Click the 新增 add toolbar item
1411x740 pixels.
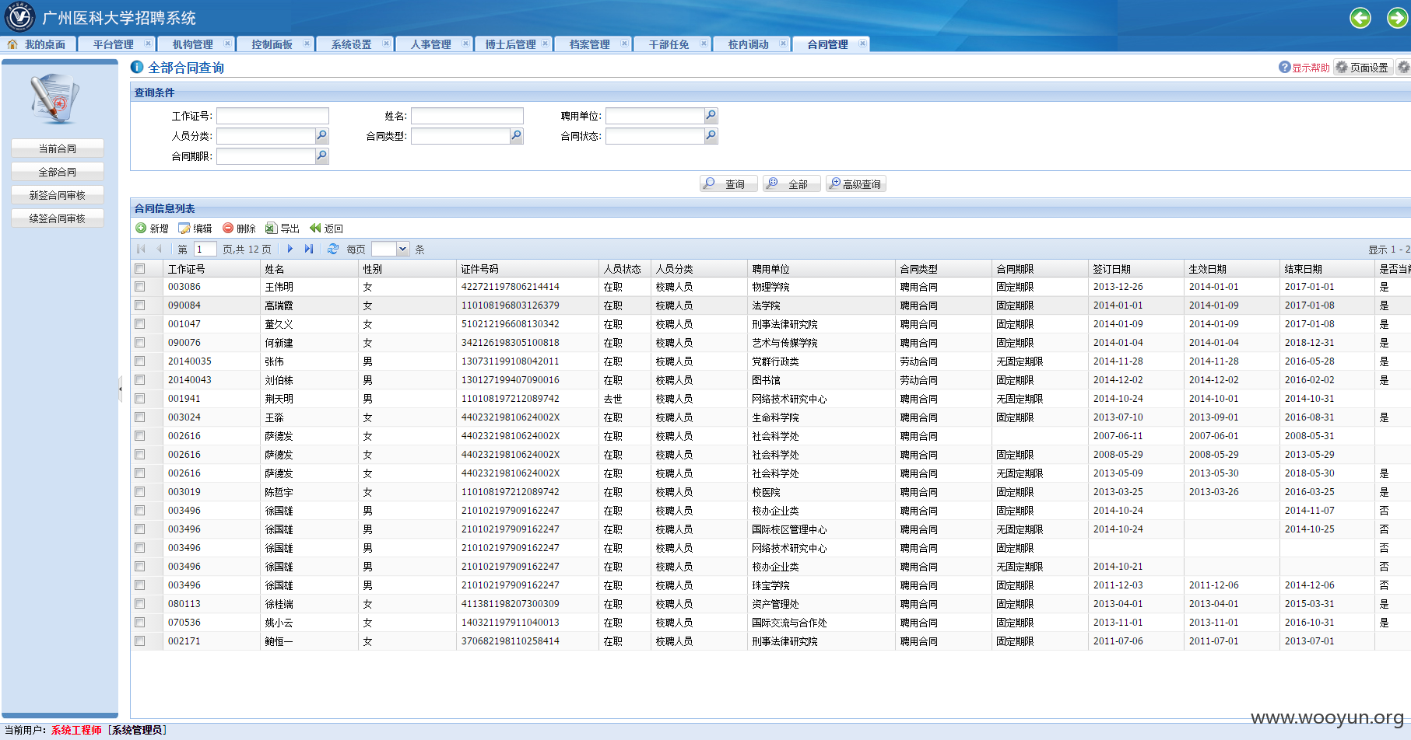pos(152,229)
